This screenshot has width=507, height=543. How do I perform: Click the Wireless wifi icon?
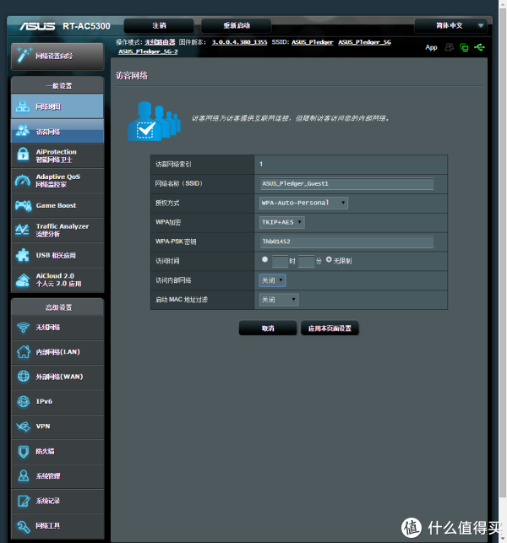click(x=23, y=328)
